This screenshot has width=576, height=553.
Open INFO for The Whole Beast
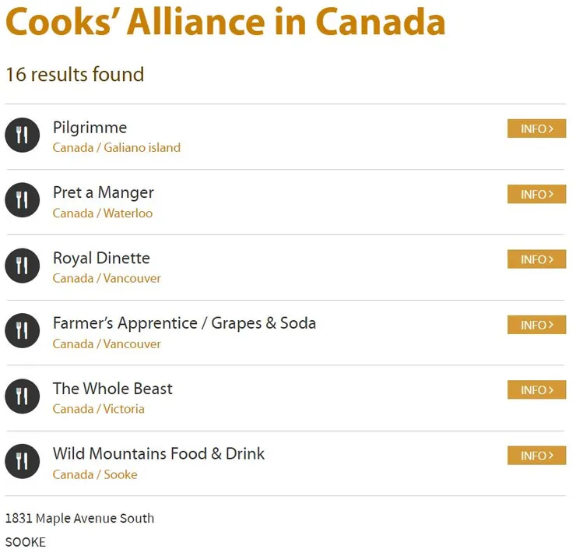click(536, 390)
